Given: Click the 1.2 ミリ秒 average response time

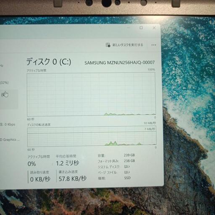Looking at the screenshot, I should [68, 163].
